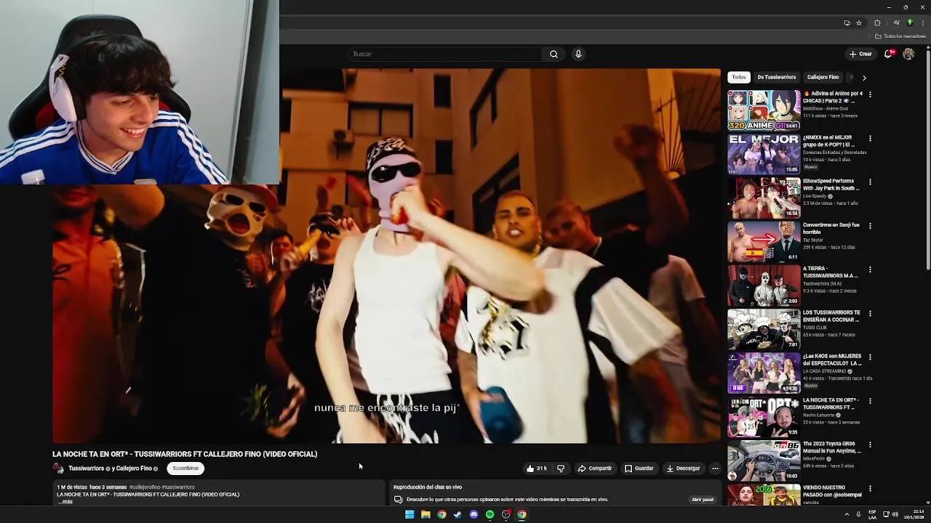
Task: Click the Compartir share button
Action: [595, 469]
